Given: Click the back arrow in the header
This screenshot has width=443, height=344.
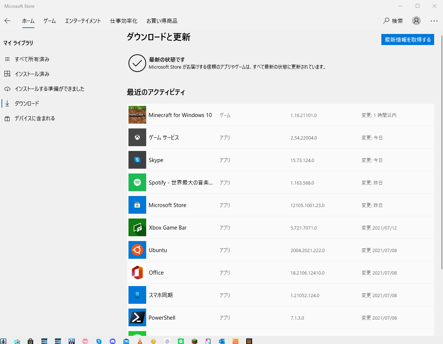Looking at the screenshot, I should point(7,21).
